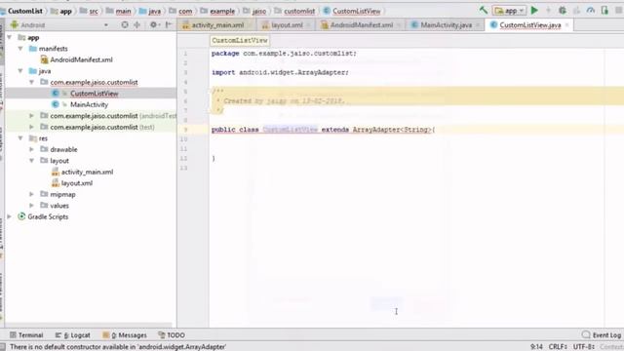624x351 pixels.
Task: Click the collapse all icon in project panel
Action: coord(136,24)
